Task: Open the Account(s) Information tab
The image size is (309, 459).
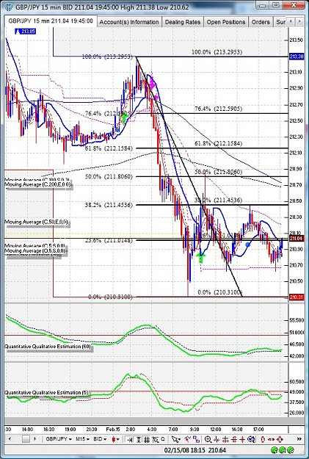Action: 129,22
